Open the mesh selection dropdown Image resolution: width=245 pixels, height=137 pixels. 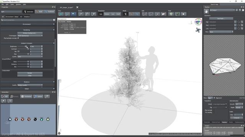coord(222,10)
